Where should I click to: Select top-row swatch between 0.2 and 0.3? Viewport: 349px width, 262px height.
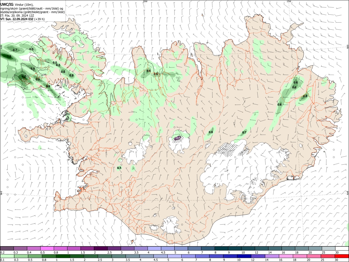[x=7, y=248]
